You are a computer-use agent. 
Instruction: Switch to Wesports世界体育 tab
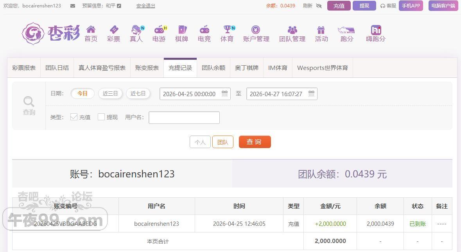(323, 68)
